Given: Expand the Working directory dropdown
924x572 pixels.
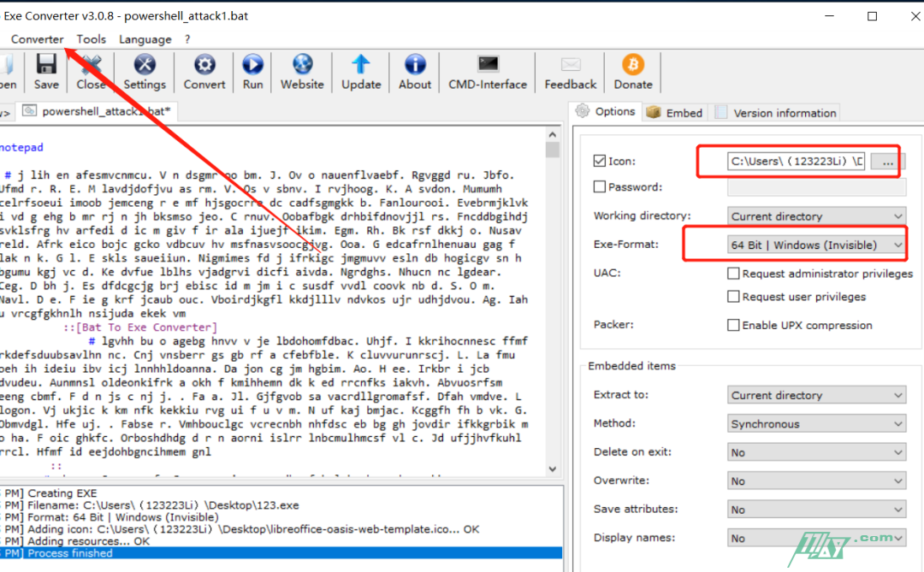Looking at the screenshot, I should pos(816,216).
